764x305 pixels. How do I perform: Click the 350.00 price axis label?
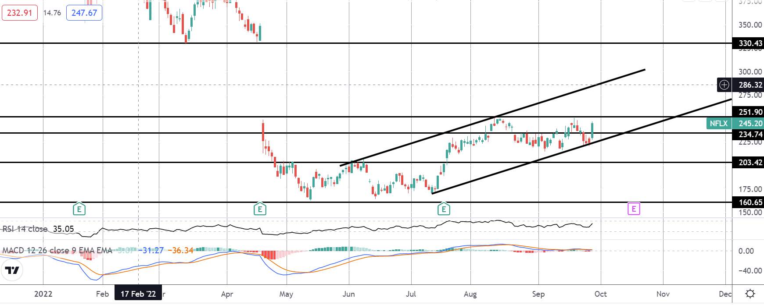750,25
